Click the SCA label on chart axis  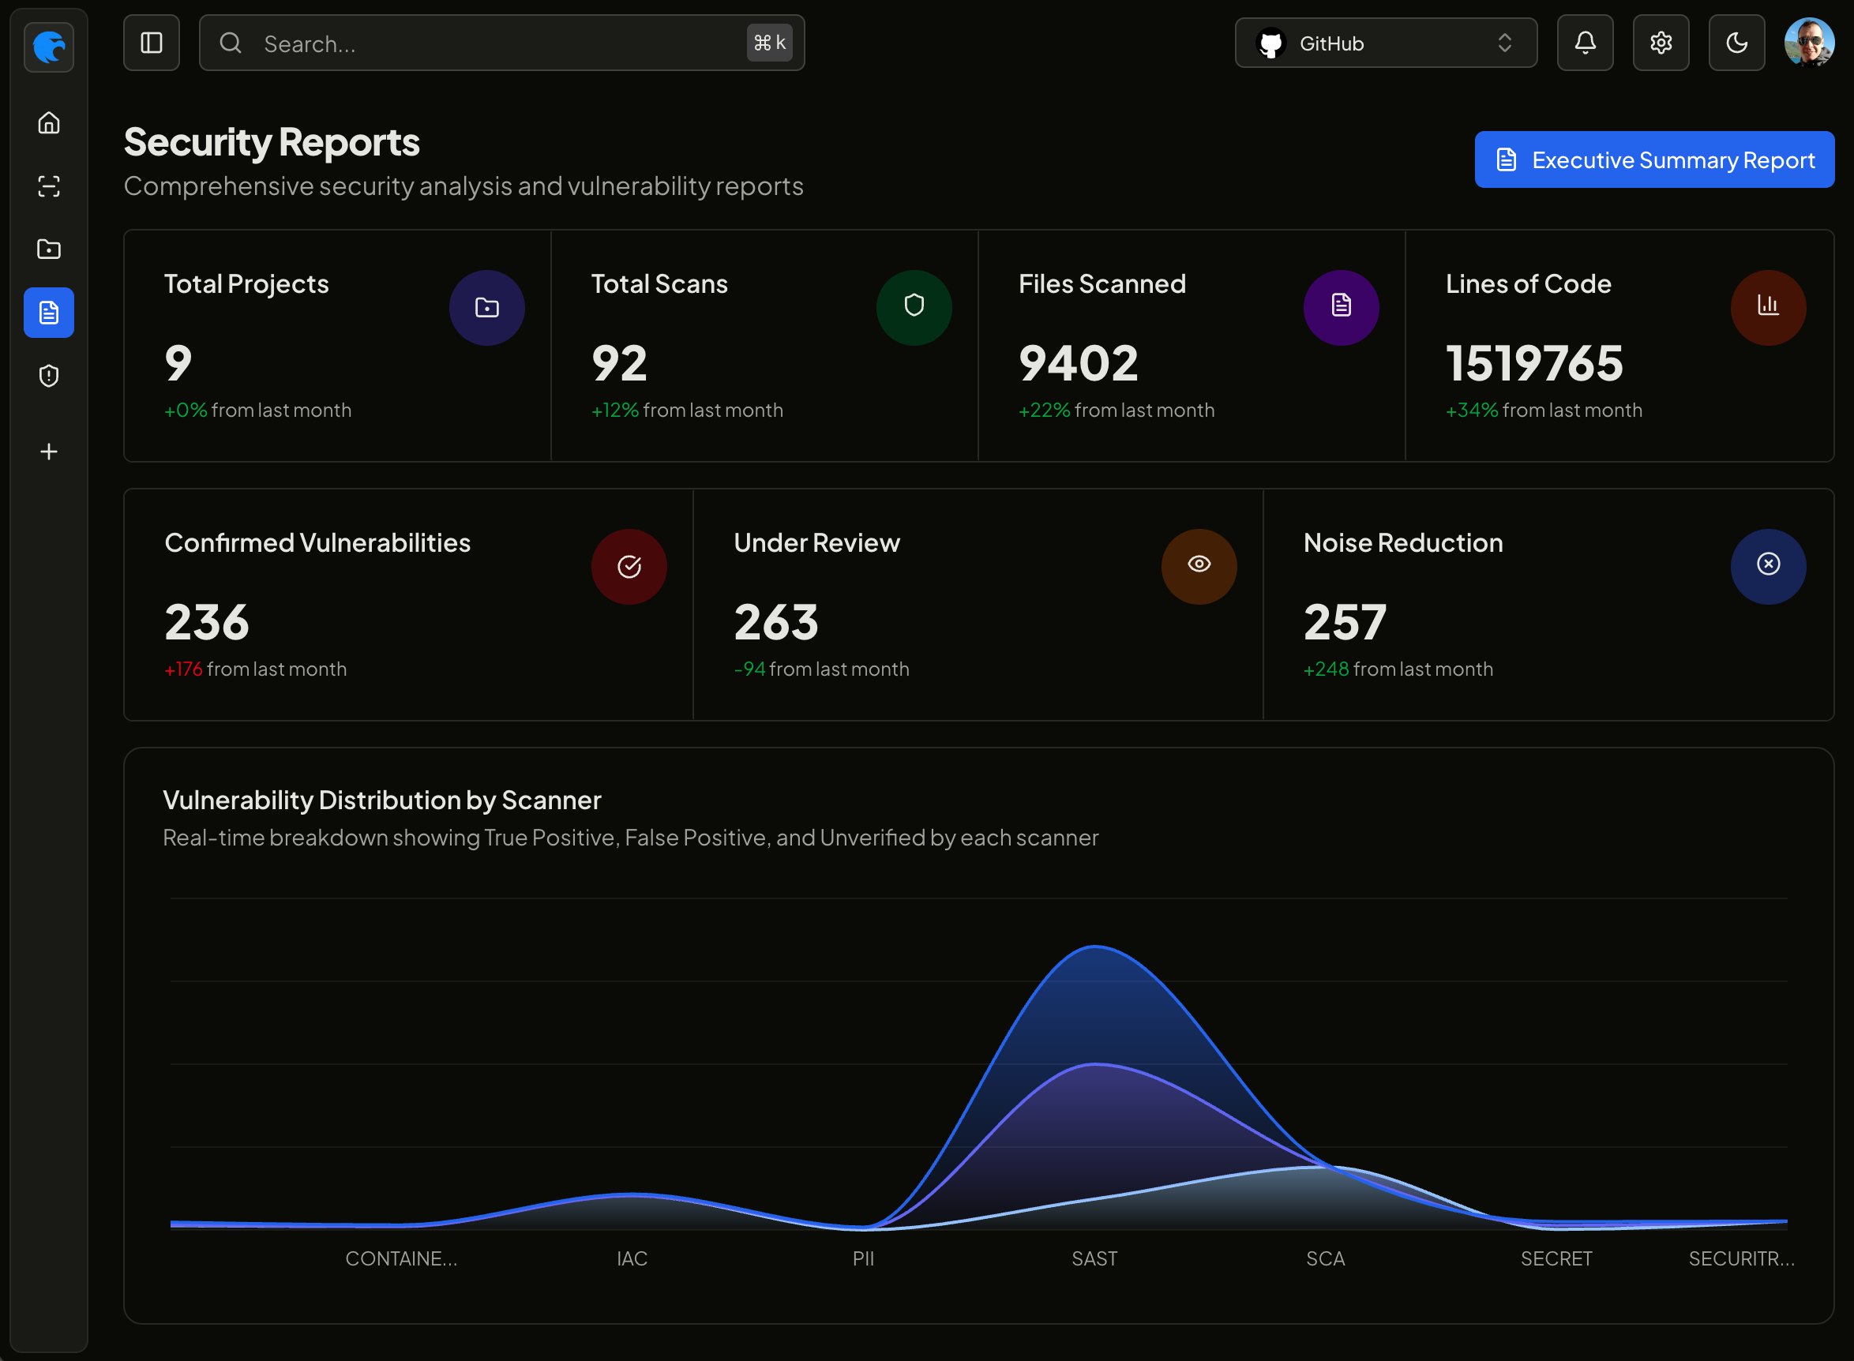point(1325,1258)
